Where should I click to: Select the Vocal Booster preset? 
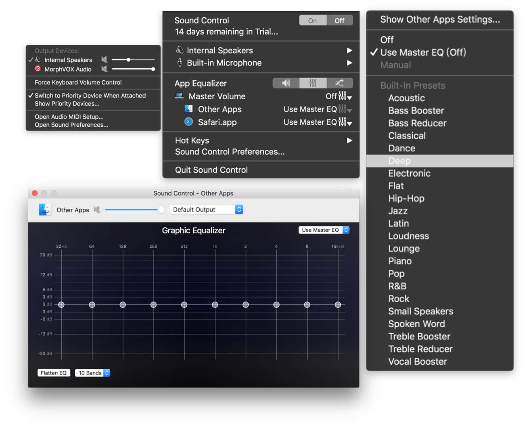point(418,362)
